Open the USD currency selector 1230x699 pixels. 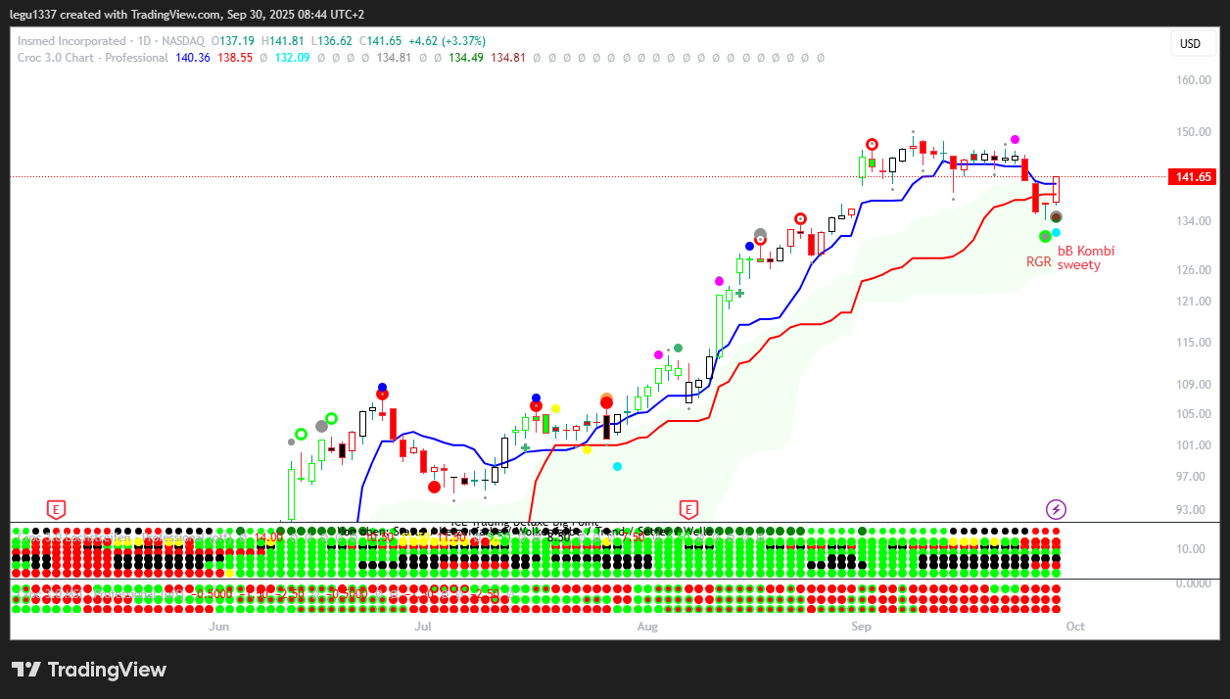(x=1190, y=44)
